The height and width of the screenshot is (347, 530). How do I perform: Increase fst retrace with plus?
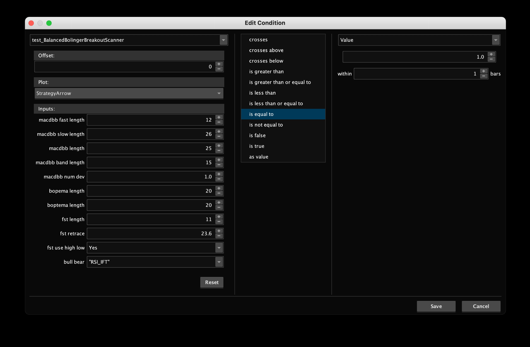(219, 231)
